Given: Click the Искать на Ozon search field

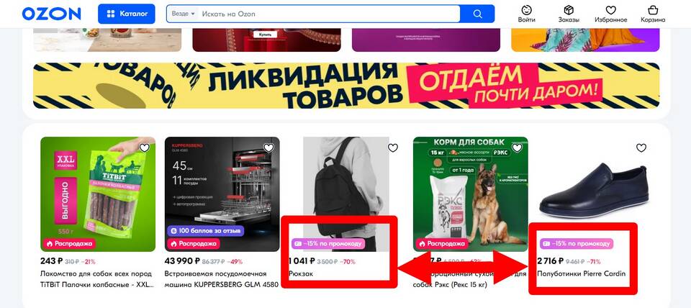Looking at the screenshot, I should (x=328, y=14).
